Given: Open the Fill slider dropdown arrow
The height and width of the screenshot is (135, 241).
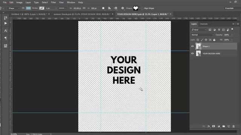Looking at the screenshot, I should pyautogui.click(x=232, y=40).
